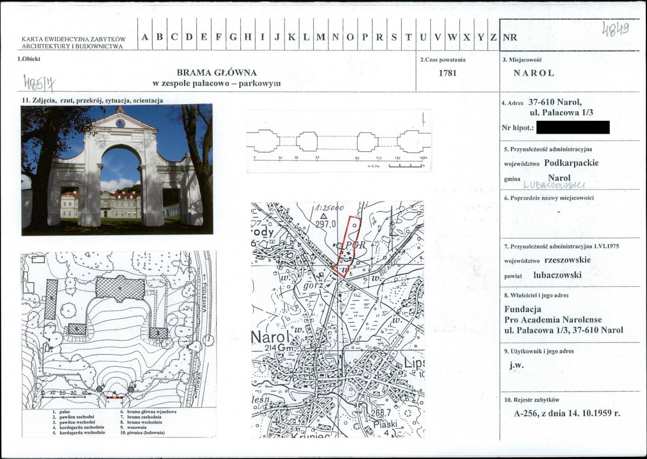Screen dimensions: 647x459
Task: Click the gate photograph thumbnail
Action: [117, 170]
